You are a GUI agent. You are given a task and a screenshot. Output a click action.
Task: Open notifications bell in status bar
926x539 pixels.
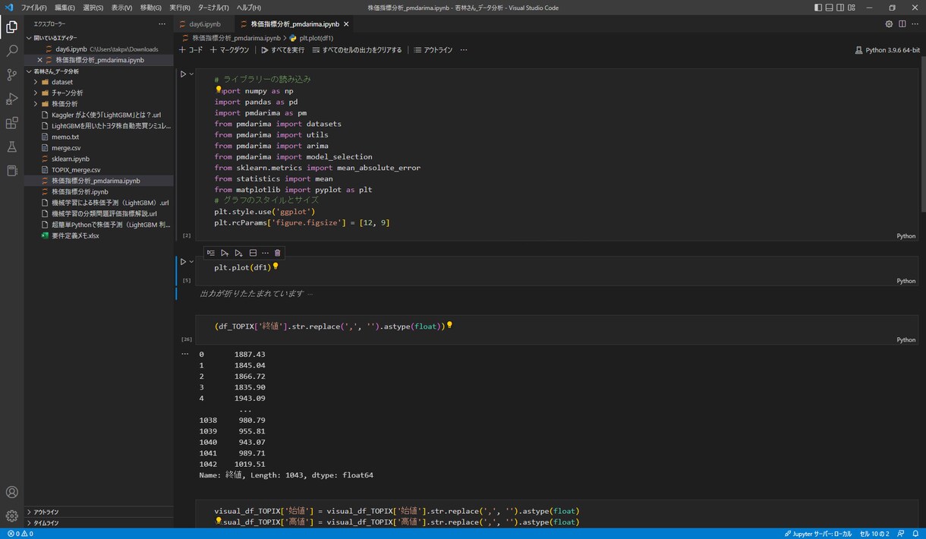(x=916, y=534)
